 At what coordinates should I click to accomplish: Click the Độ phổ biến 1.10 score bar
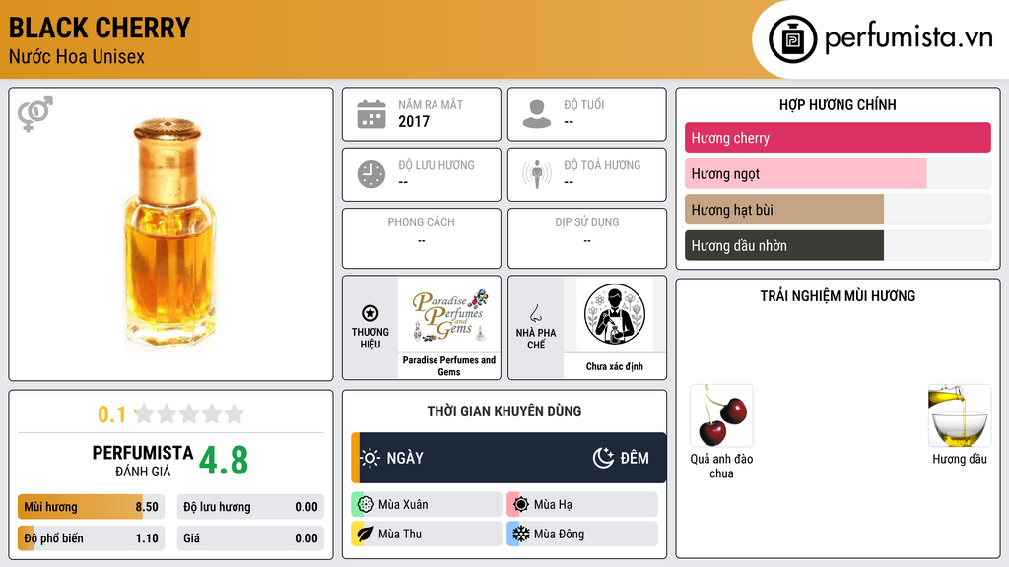[91, 538]
